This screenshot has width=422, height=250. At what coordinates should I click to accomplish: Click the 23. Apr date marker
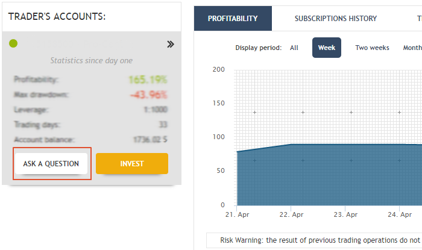coord(345,214)
